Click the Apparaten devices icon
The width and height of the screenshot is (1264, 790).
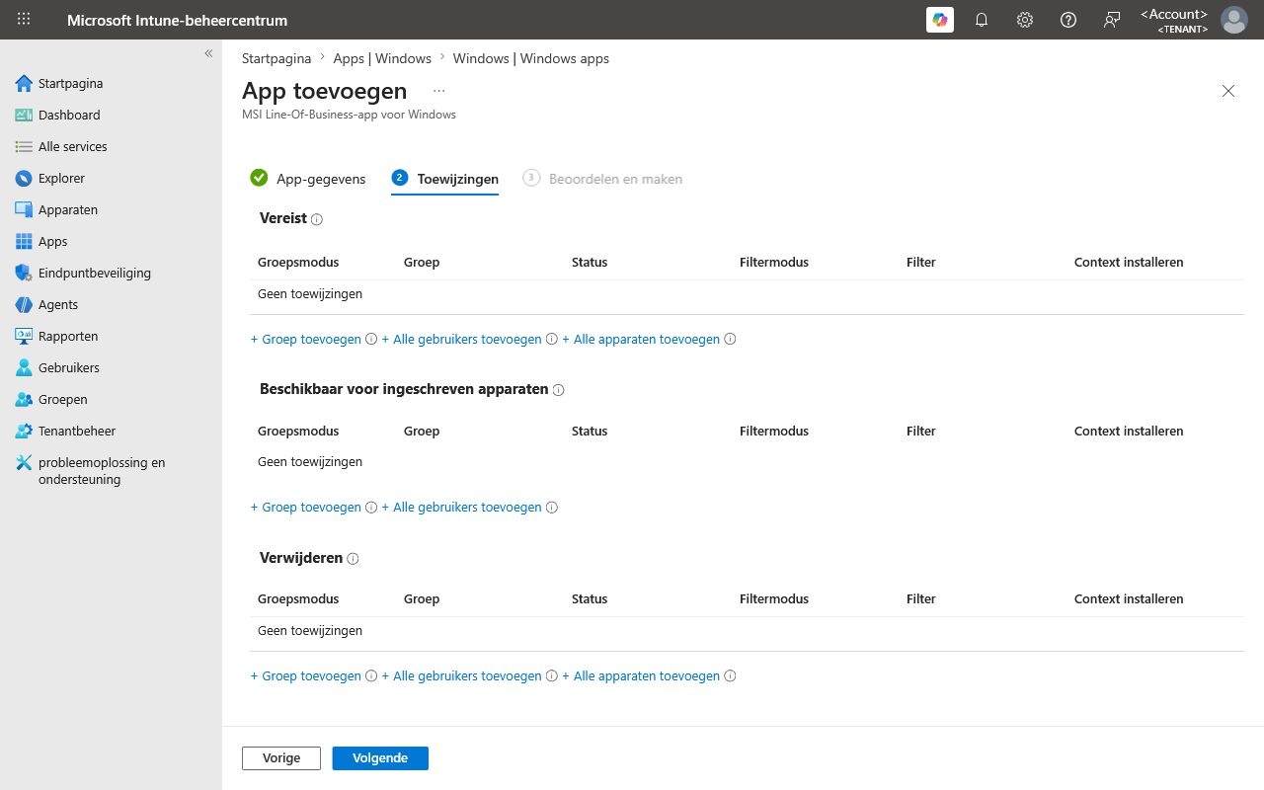(24, 210)
